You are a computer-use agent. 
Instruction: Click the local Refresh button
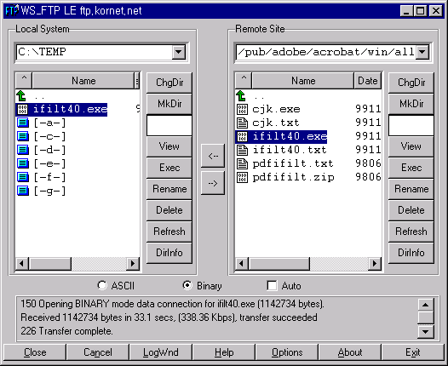tap(169, 232)
